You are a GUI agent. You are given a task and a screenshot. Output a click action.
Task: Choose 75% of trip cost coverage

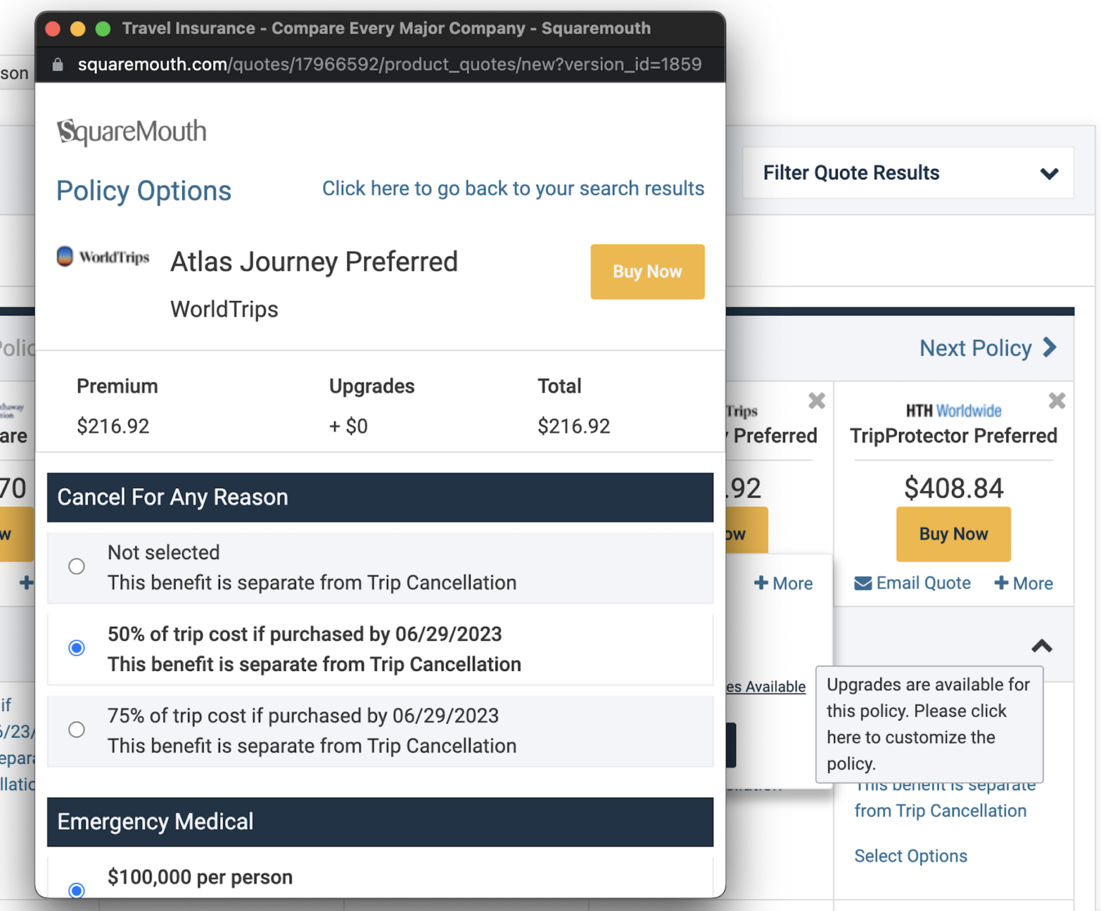pos(77,729)
